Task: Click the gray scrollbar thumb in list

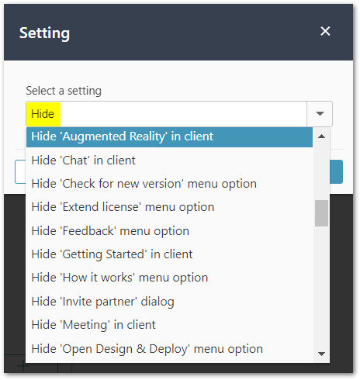Action: [321, 213]
